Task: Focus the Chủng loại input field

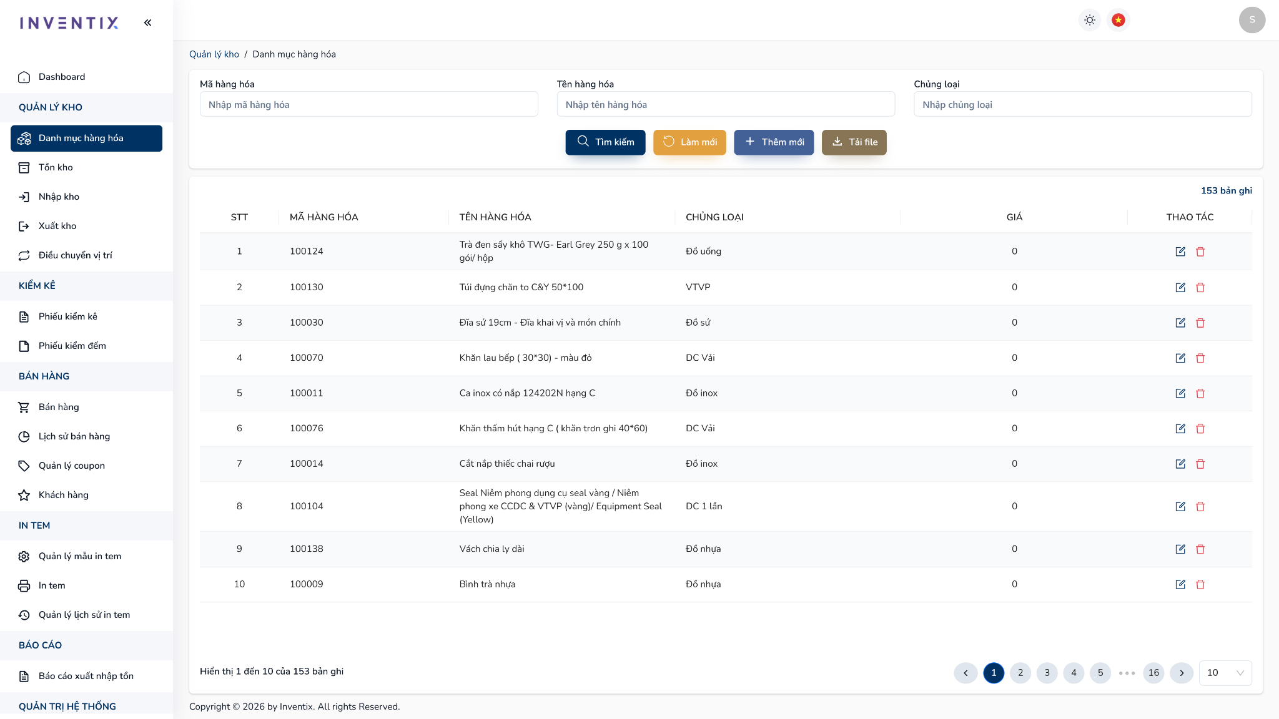Action: pos(1083,104)
